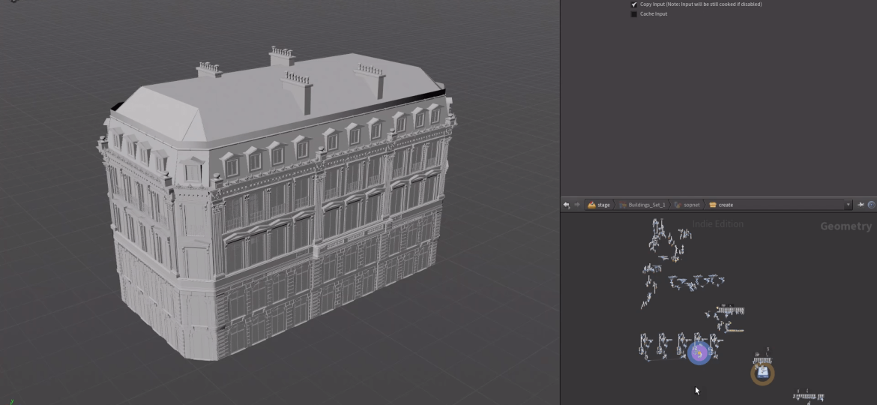Select the node with blue display flag

tap(699, 352)
